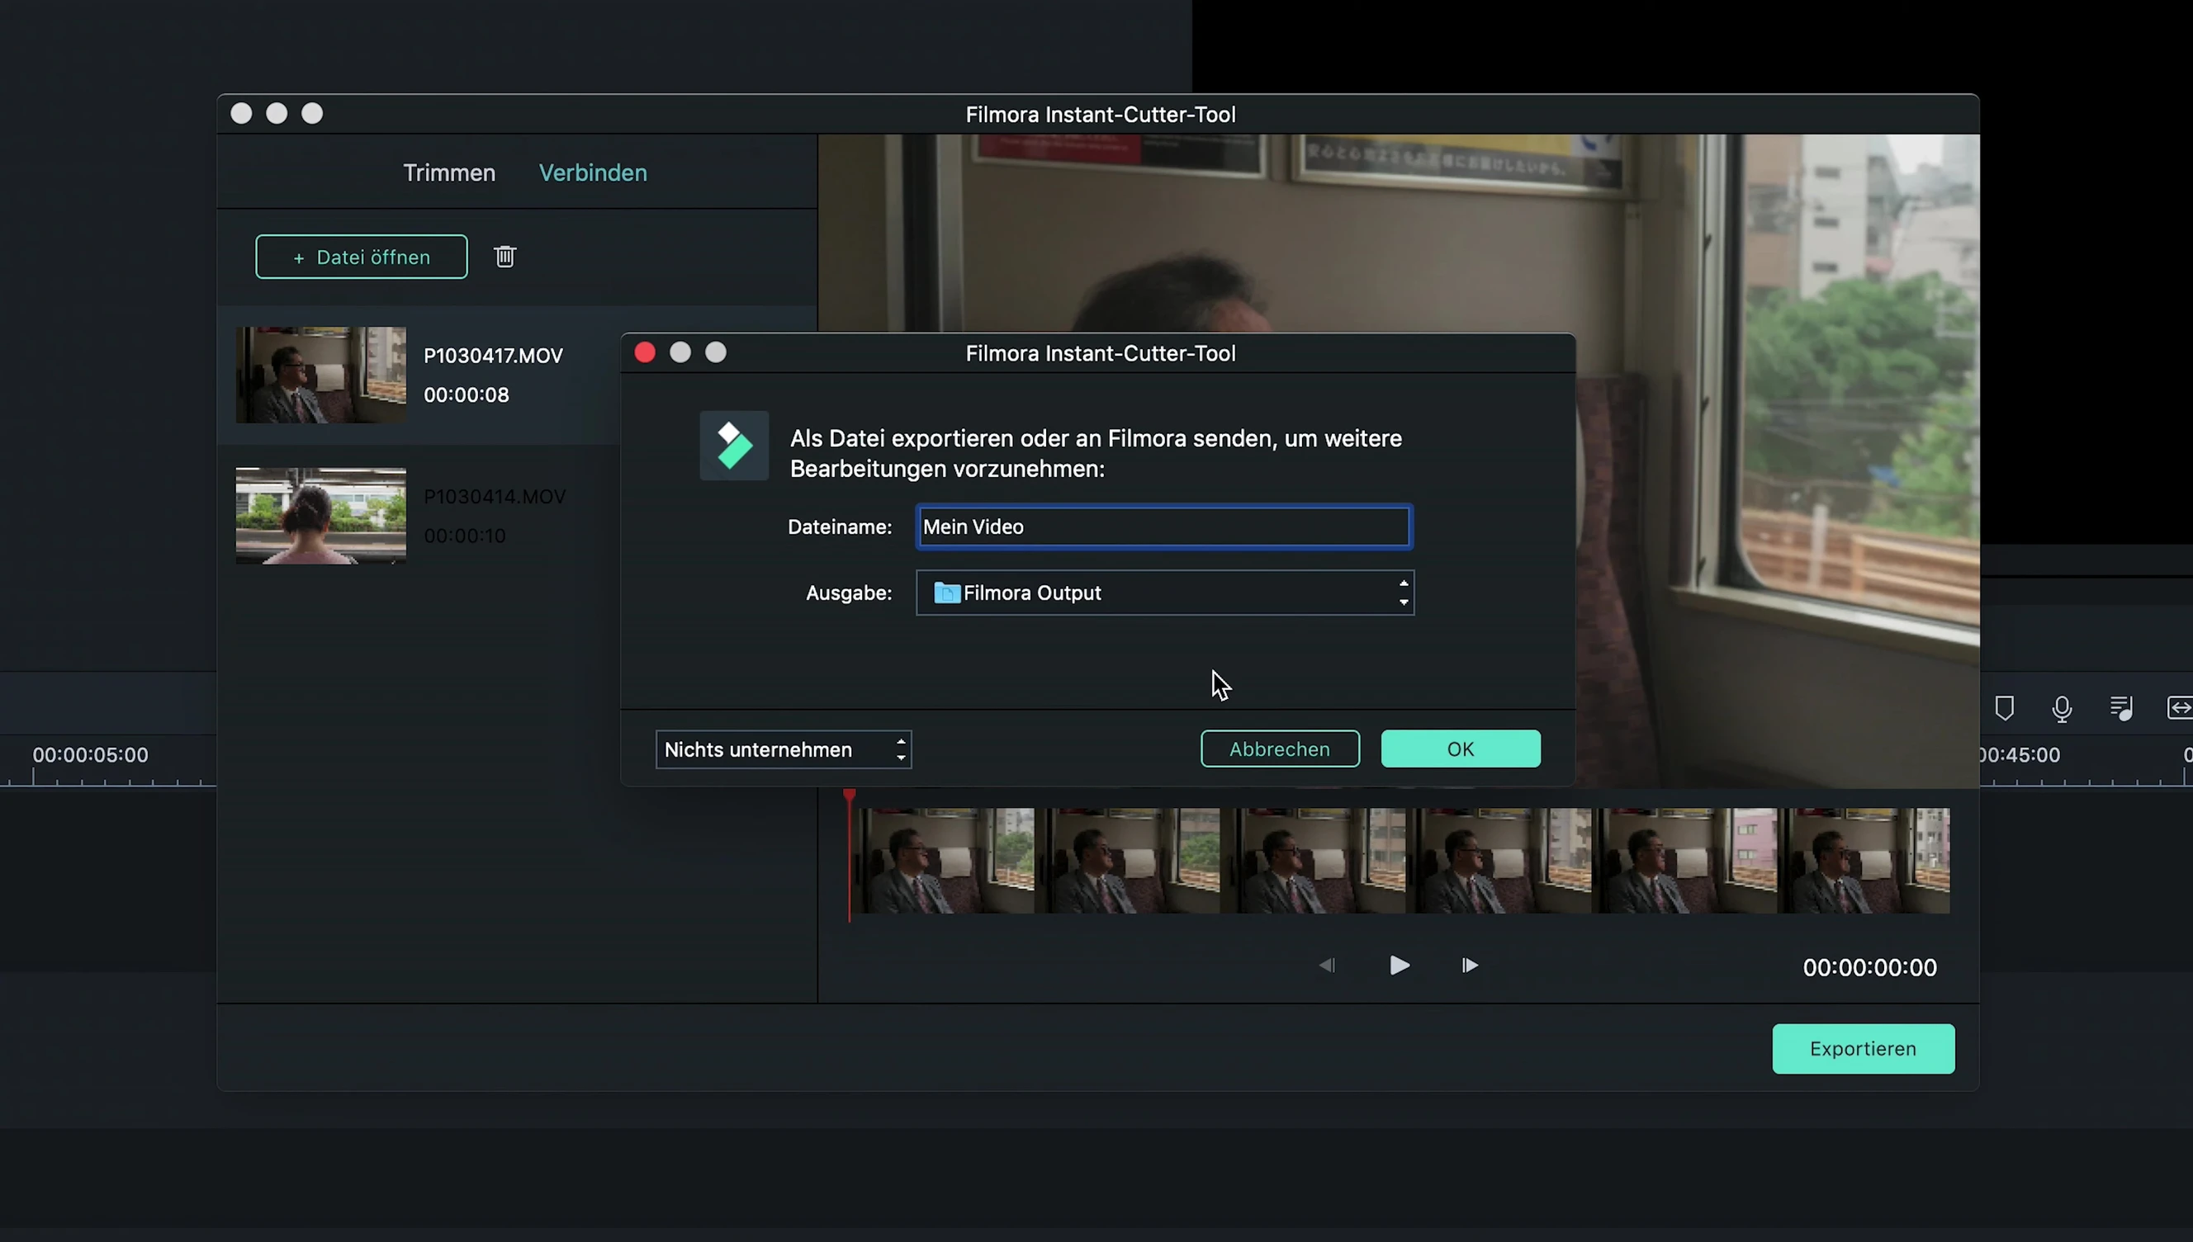2193x1242 pixels.
Task: Open the Nichts unternehmen dropdown
Action: pos(784,749)
